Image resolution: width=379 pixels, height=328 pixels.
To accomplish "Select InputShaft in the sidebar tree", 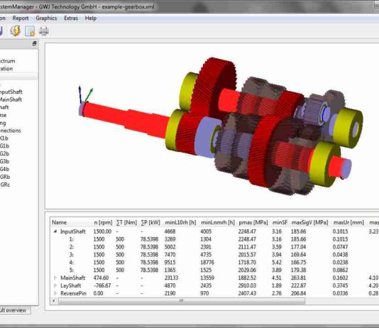I will [11, 92].
